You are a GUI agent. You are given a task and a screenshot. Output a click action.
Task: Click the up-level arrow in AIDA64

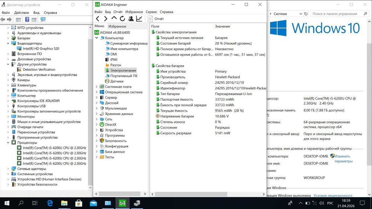(114, 18)
